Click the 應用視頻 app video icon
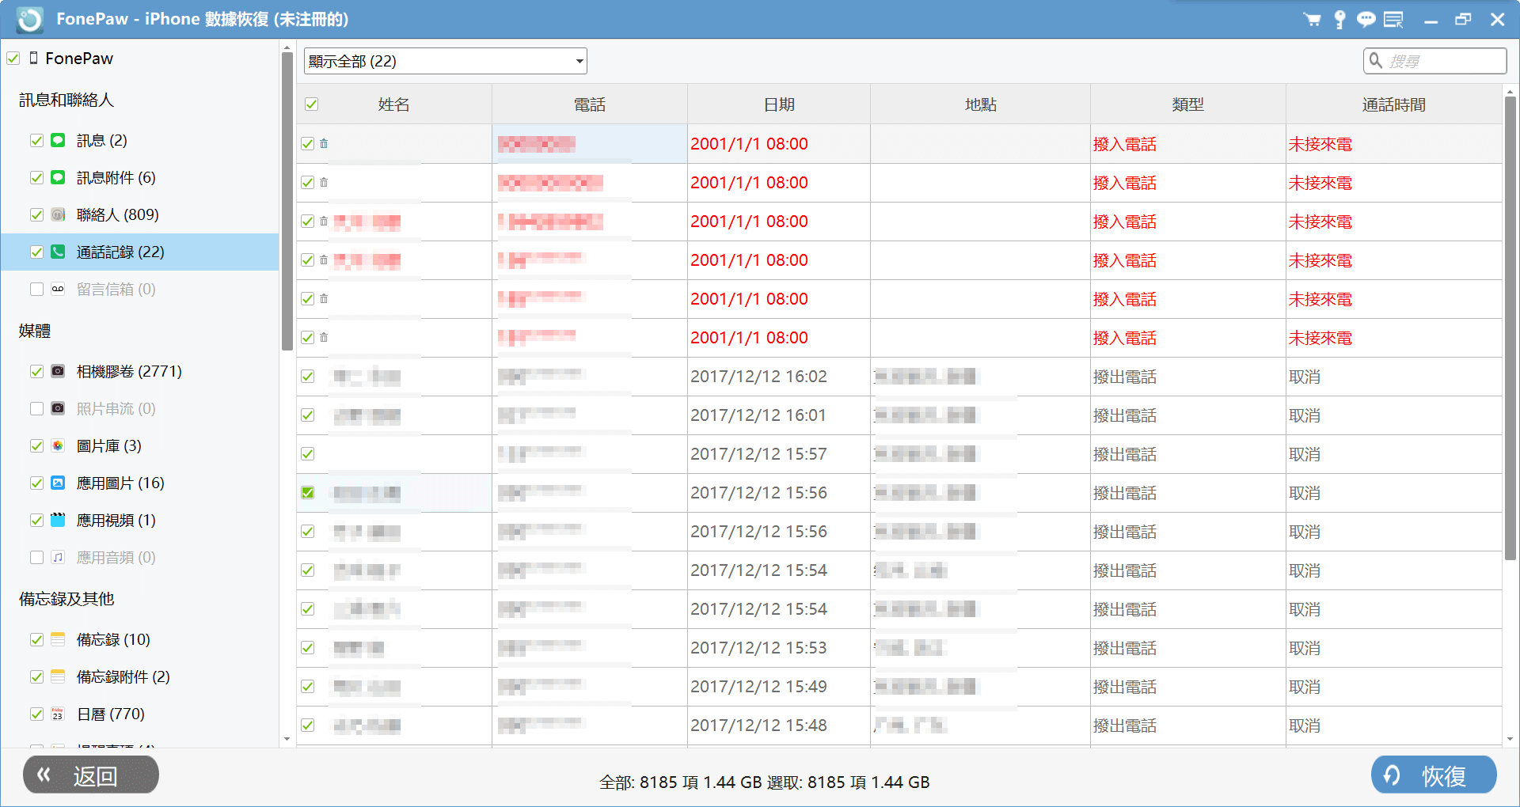1520x807 pixels. 57,520
